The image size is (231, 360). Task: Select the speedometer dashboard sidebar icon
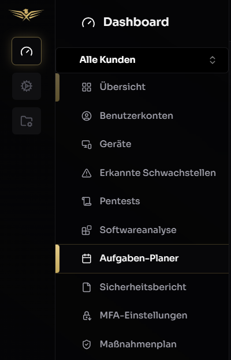(x=27, y=51)
